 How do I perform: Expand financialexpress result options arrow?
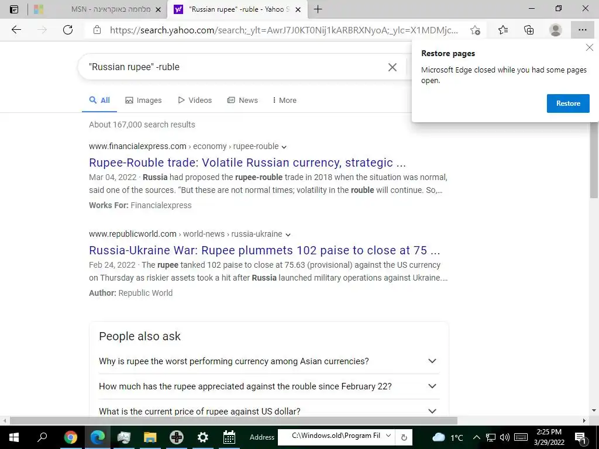(284, 147)
